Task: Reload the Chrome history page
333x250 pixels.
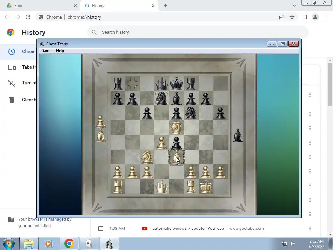Action: tap(28, 17)
